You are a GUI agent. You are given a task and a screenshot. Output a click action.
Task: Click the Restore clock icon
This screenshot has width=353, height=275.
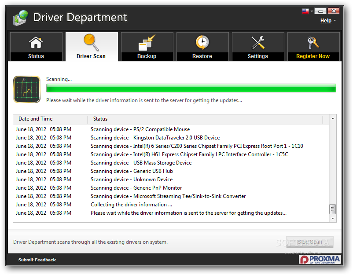202,42
